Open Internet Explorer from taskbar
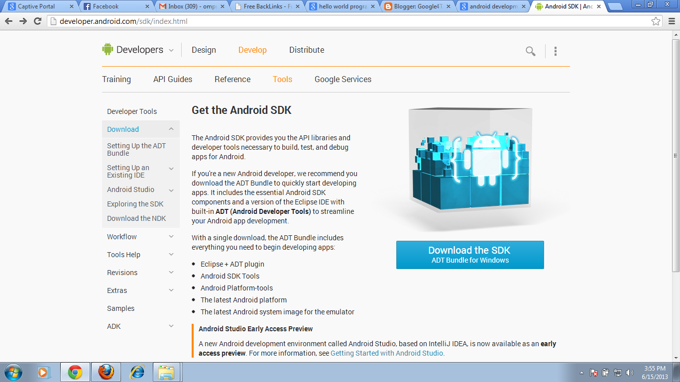 tap(137, 372)
